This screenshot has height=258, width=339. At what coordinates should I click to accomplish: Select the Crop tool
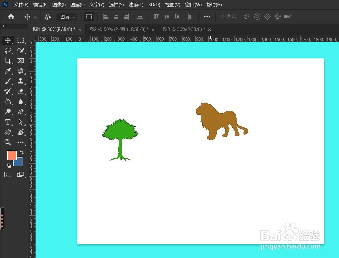tap(8, 61)
